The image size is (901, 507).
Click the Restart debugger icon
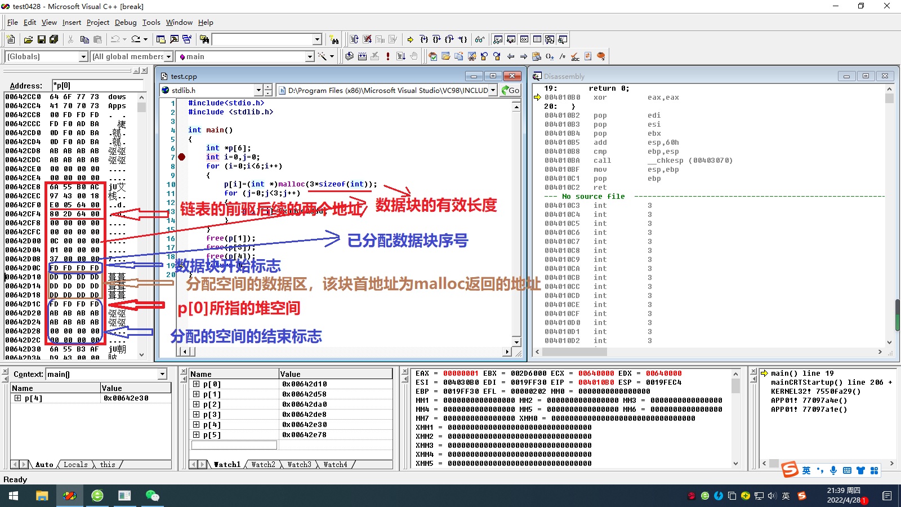pyautogui.click(x=354, y=39)
